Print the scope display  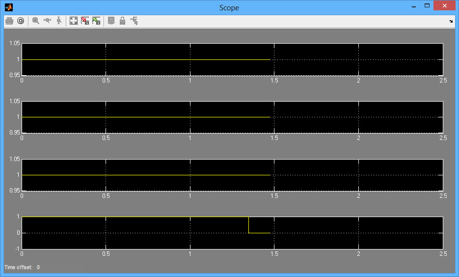[9, 21]
